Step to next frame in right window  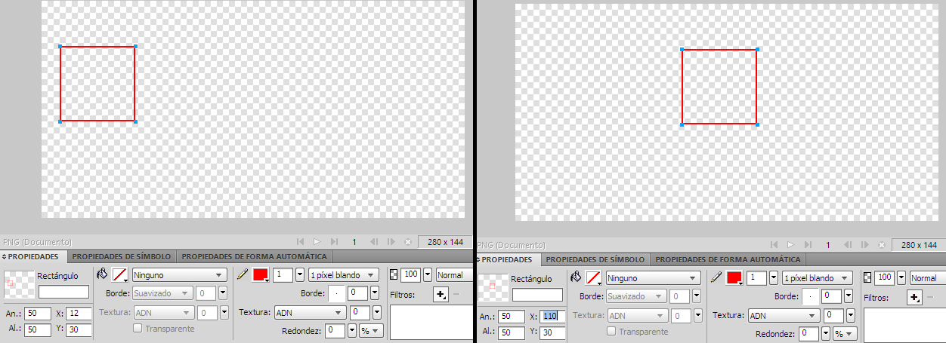(x=864, y=245)
